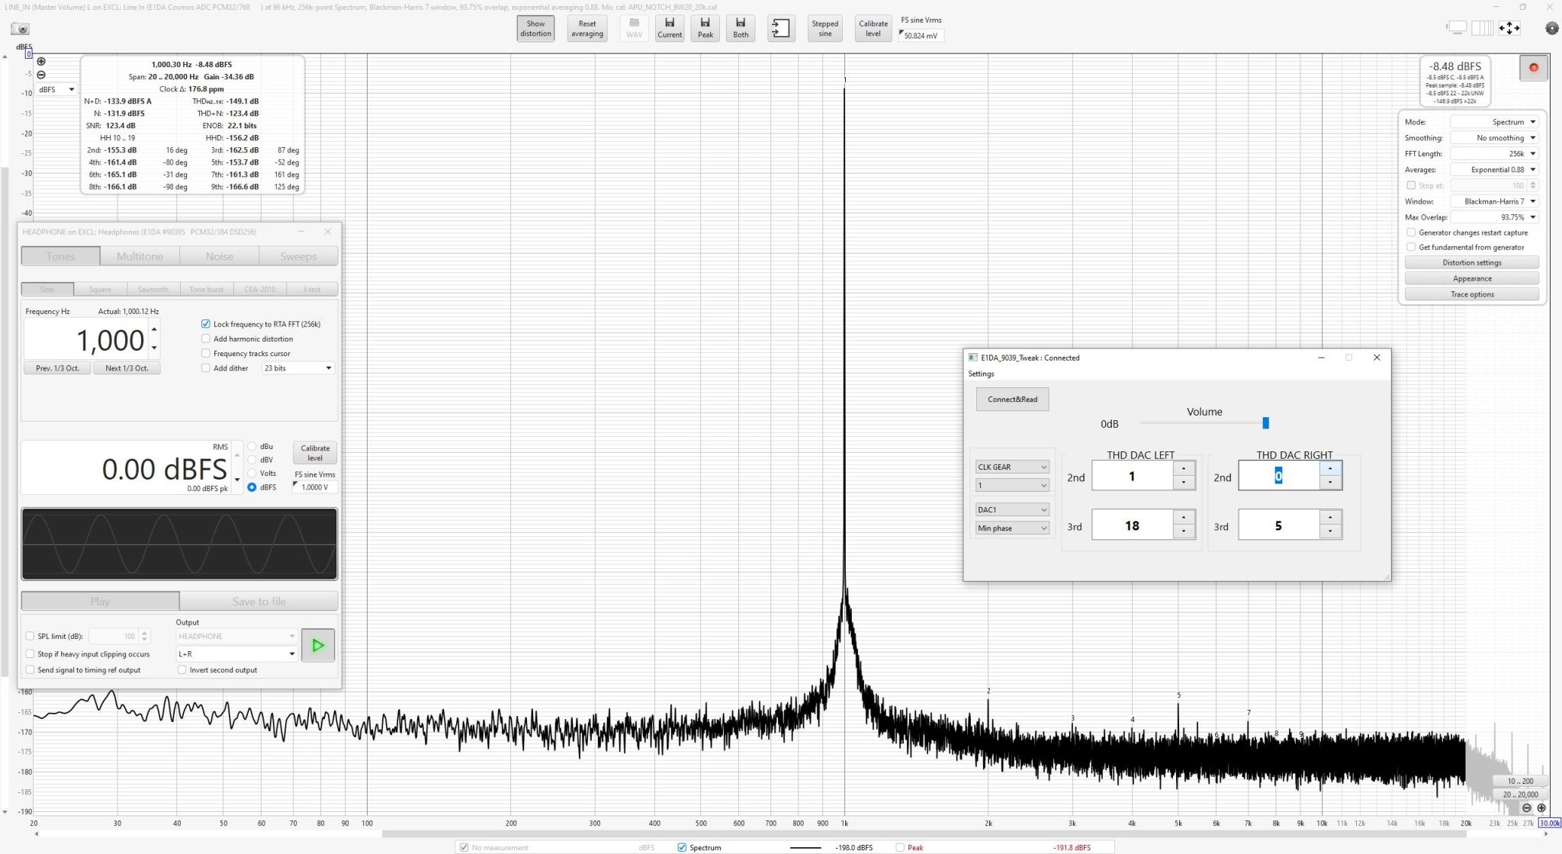Click the move/pan arrows icon

click(1509, 28)
